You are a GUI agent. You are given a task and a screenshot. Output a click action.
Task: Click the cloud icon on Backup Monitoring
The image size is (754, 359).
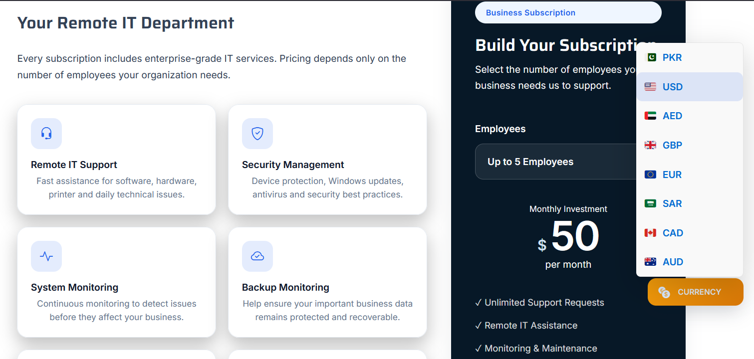tap(257, 256)
